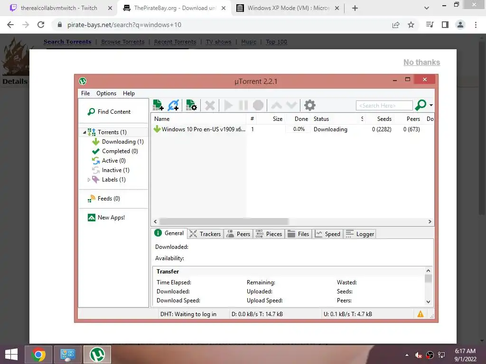Switch to the Logger tab
This screenshot has height=364, width=486.
click(360, 234)
